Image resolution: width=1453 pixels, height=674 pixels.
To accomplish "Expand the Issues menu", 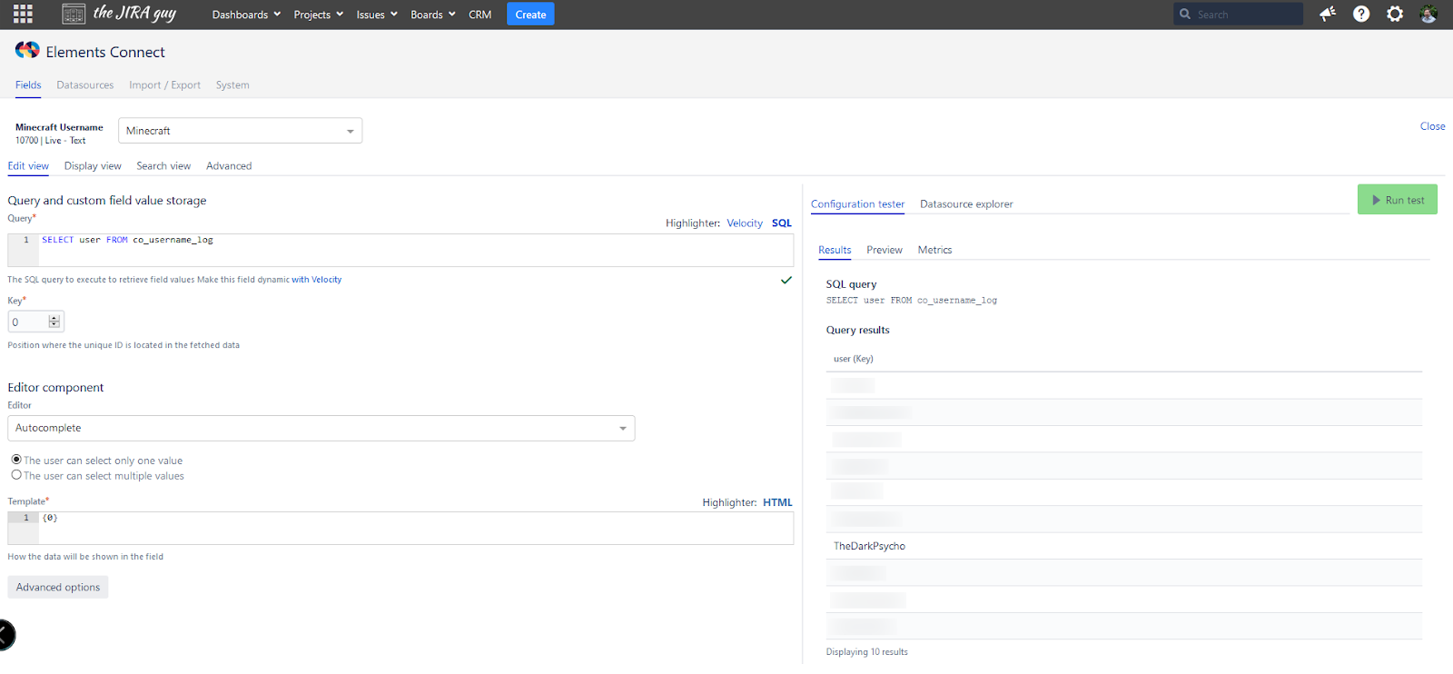I will [x=377, y=15].
